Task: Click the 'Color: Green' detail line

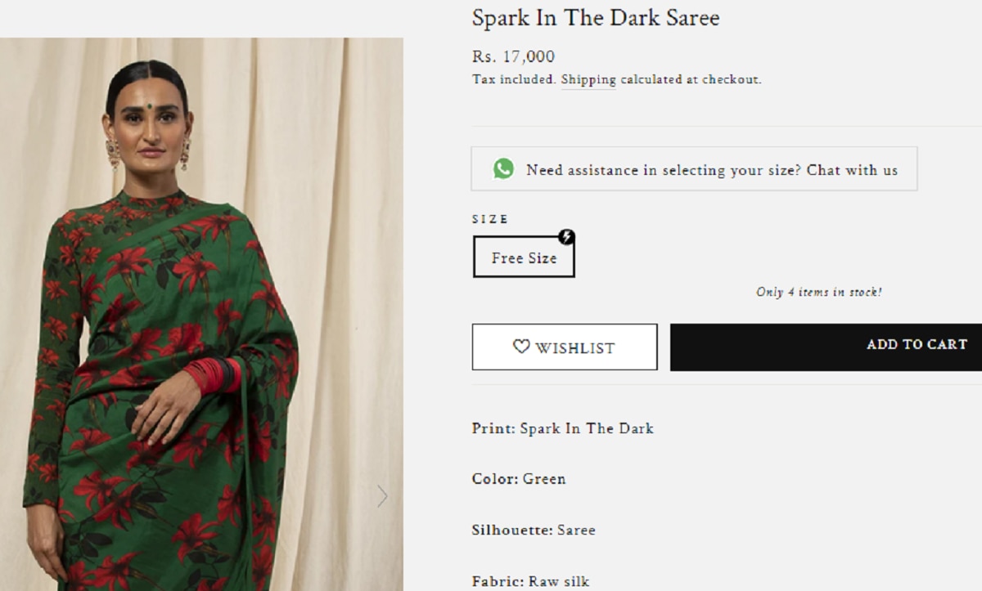Action: 518,479
